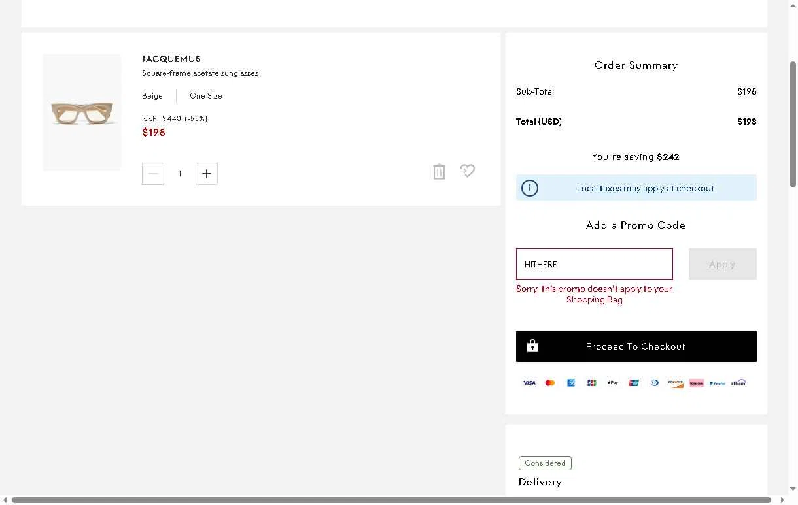Viewport: 798px width, 505px height.
Task: Remove the Jacquemus sunglasses with trash icon
Action: (439, 171)
